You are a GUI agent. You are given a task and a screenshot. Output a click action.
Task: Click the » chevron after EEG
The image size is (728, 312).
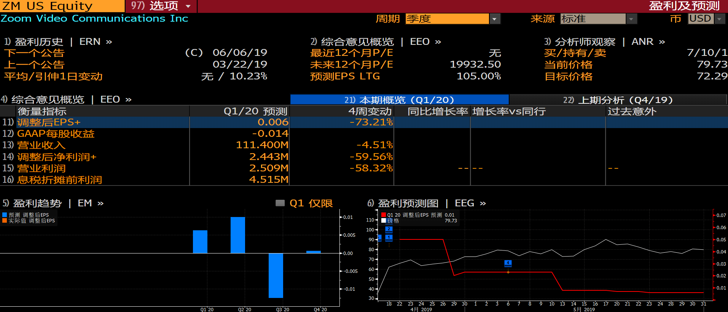tap(483, 204)
